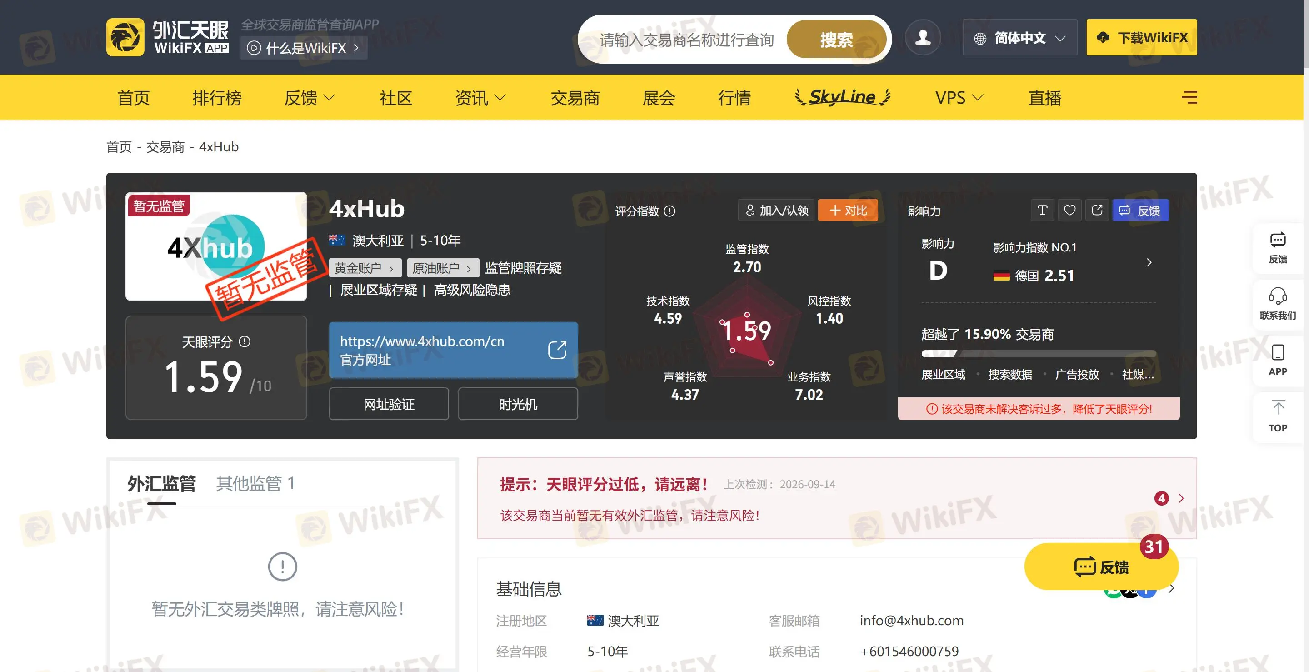Click the 搜索数据 influence factor label

point(1009,375)
